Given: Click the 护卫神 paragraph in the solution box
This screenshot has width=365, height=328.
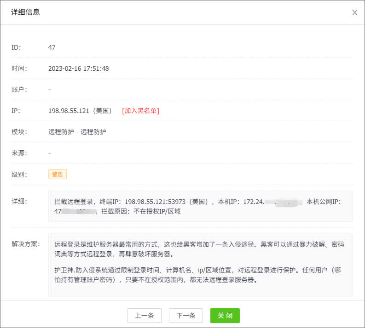Looking at the screenshot, I should (199, 274).
